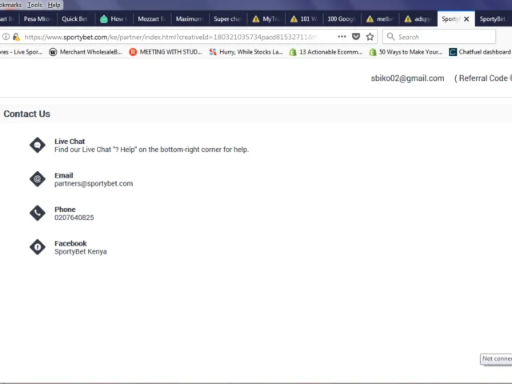Viewport: 512px width, 384px height.
Task: Click the browser Search box
Action: pyautogui.click(x=439, y=37)
